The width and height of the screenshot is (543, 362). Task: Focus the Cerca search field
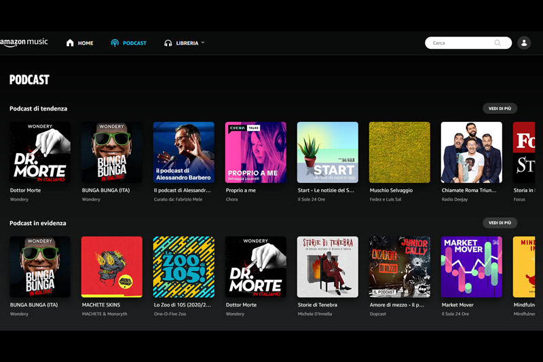(x=468, y=43)
